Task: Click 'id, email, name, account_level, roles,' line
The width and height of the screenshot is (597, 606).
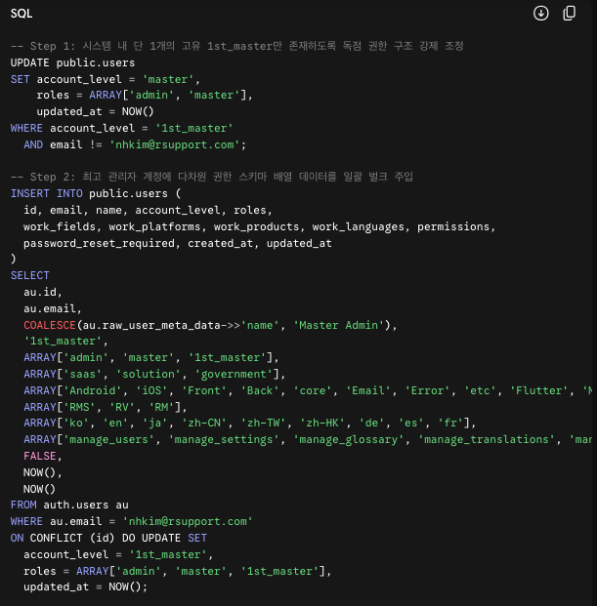Action: click(x=148, y=210)
